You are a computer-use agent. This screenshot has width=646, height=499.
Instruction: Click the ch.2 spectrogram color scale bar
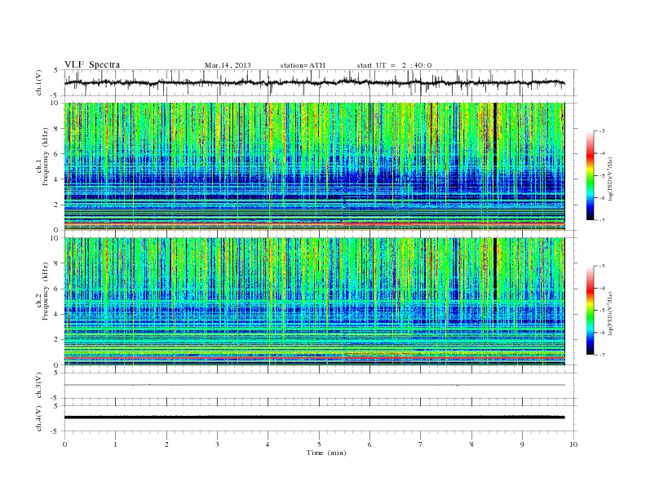(x=590, y=311)
